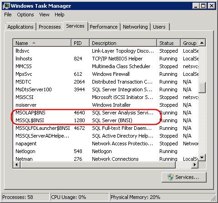The width and height of the screenshot is (218, 203).
Task: Select the msiserver service row
Action: 106,105
